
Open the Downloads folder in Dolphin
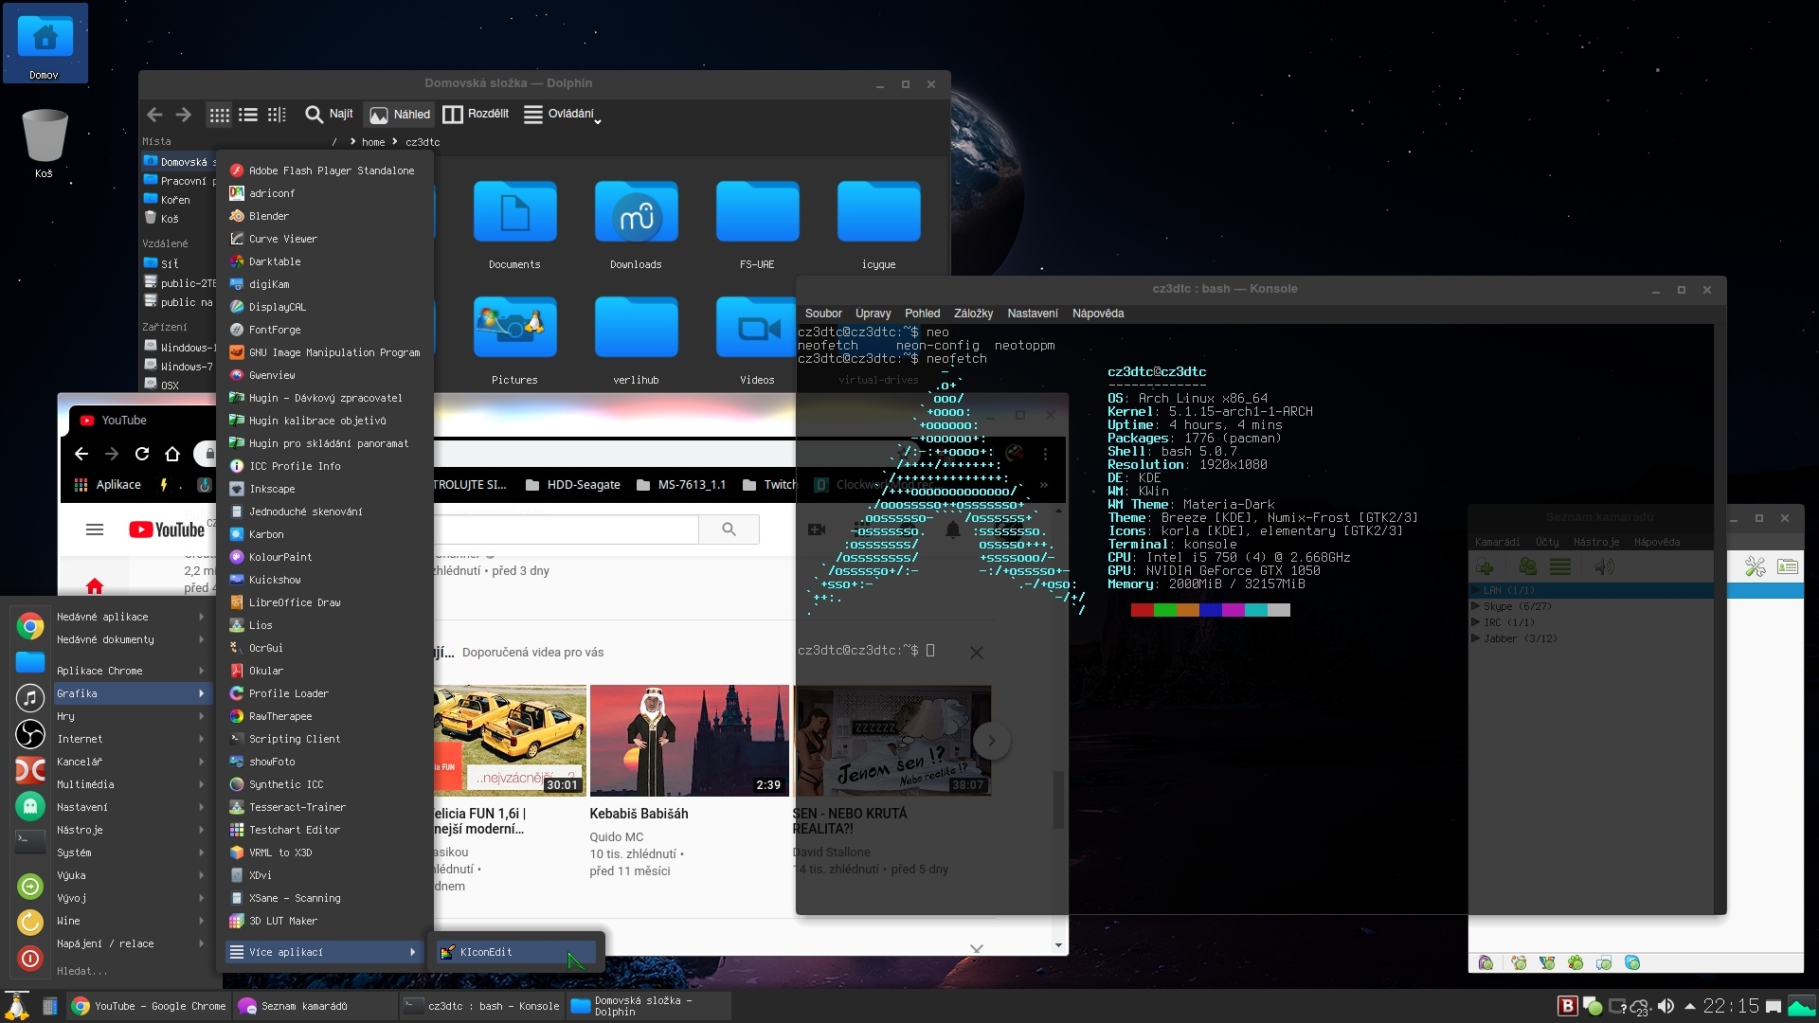pyautogui.click(x=636, y=225)
